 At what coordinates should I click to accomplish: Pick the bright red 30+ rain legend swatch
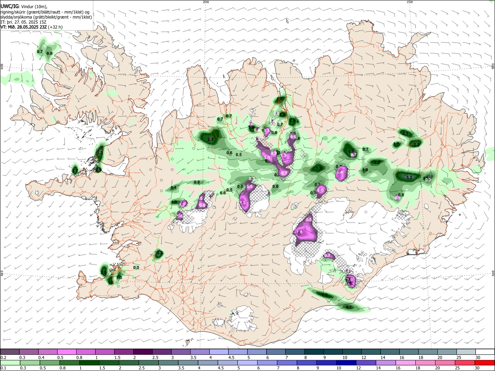click(x=485, y=362)
